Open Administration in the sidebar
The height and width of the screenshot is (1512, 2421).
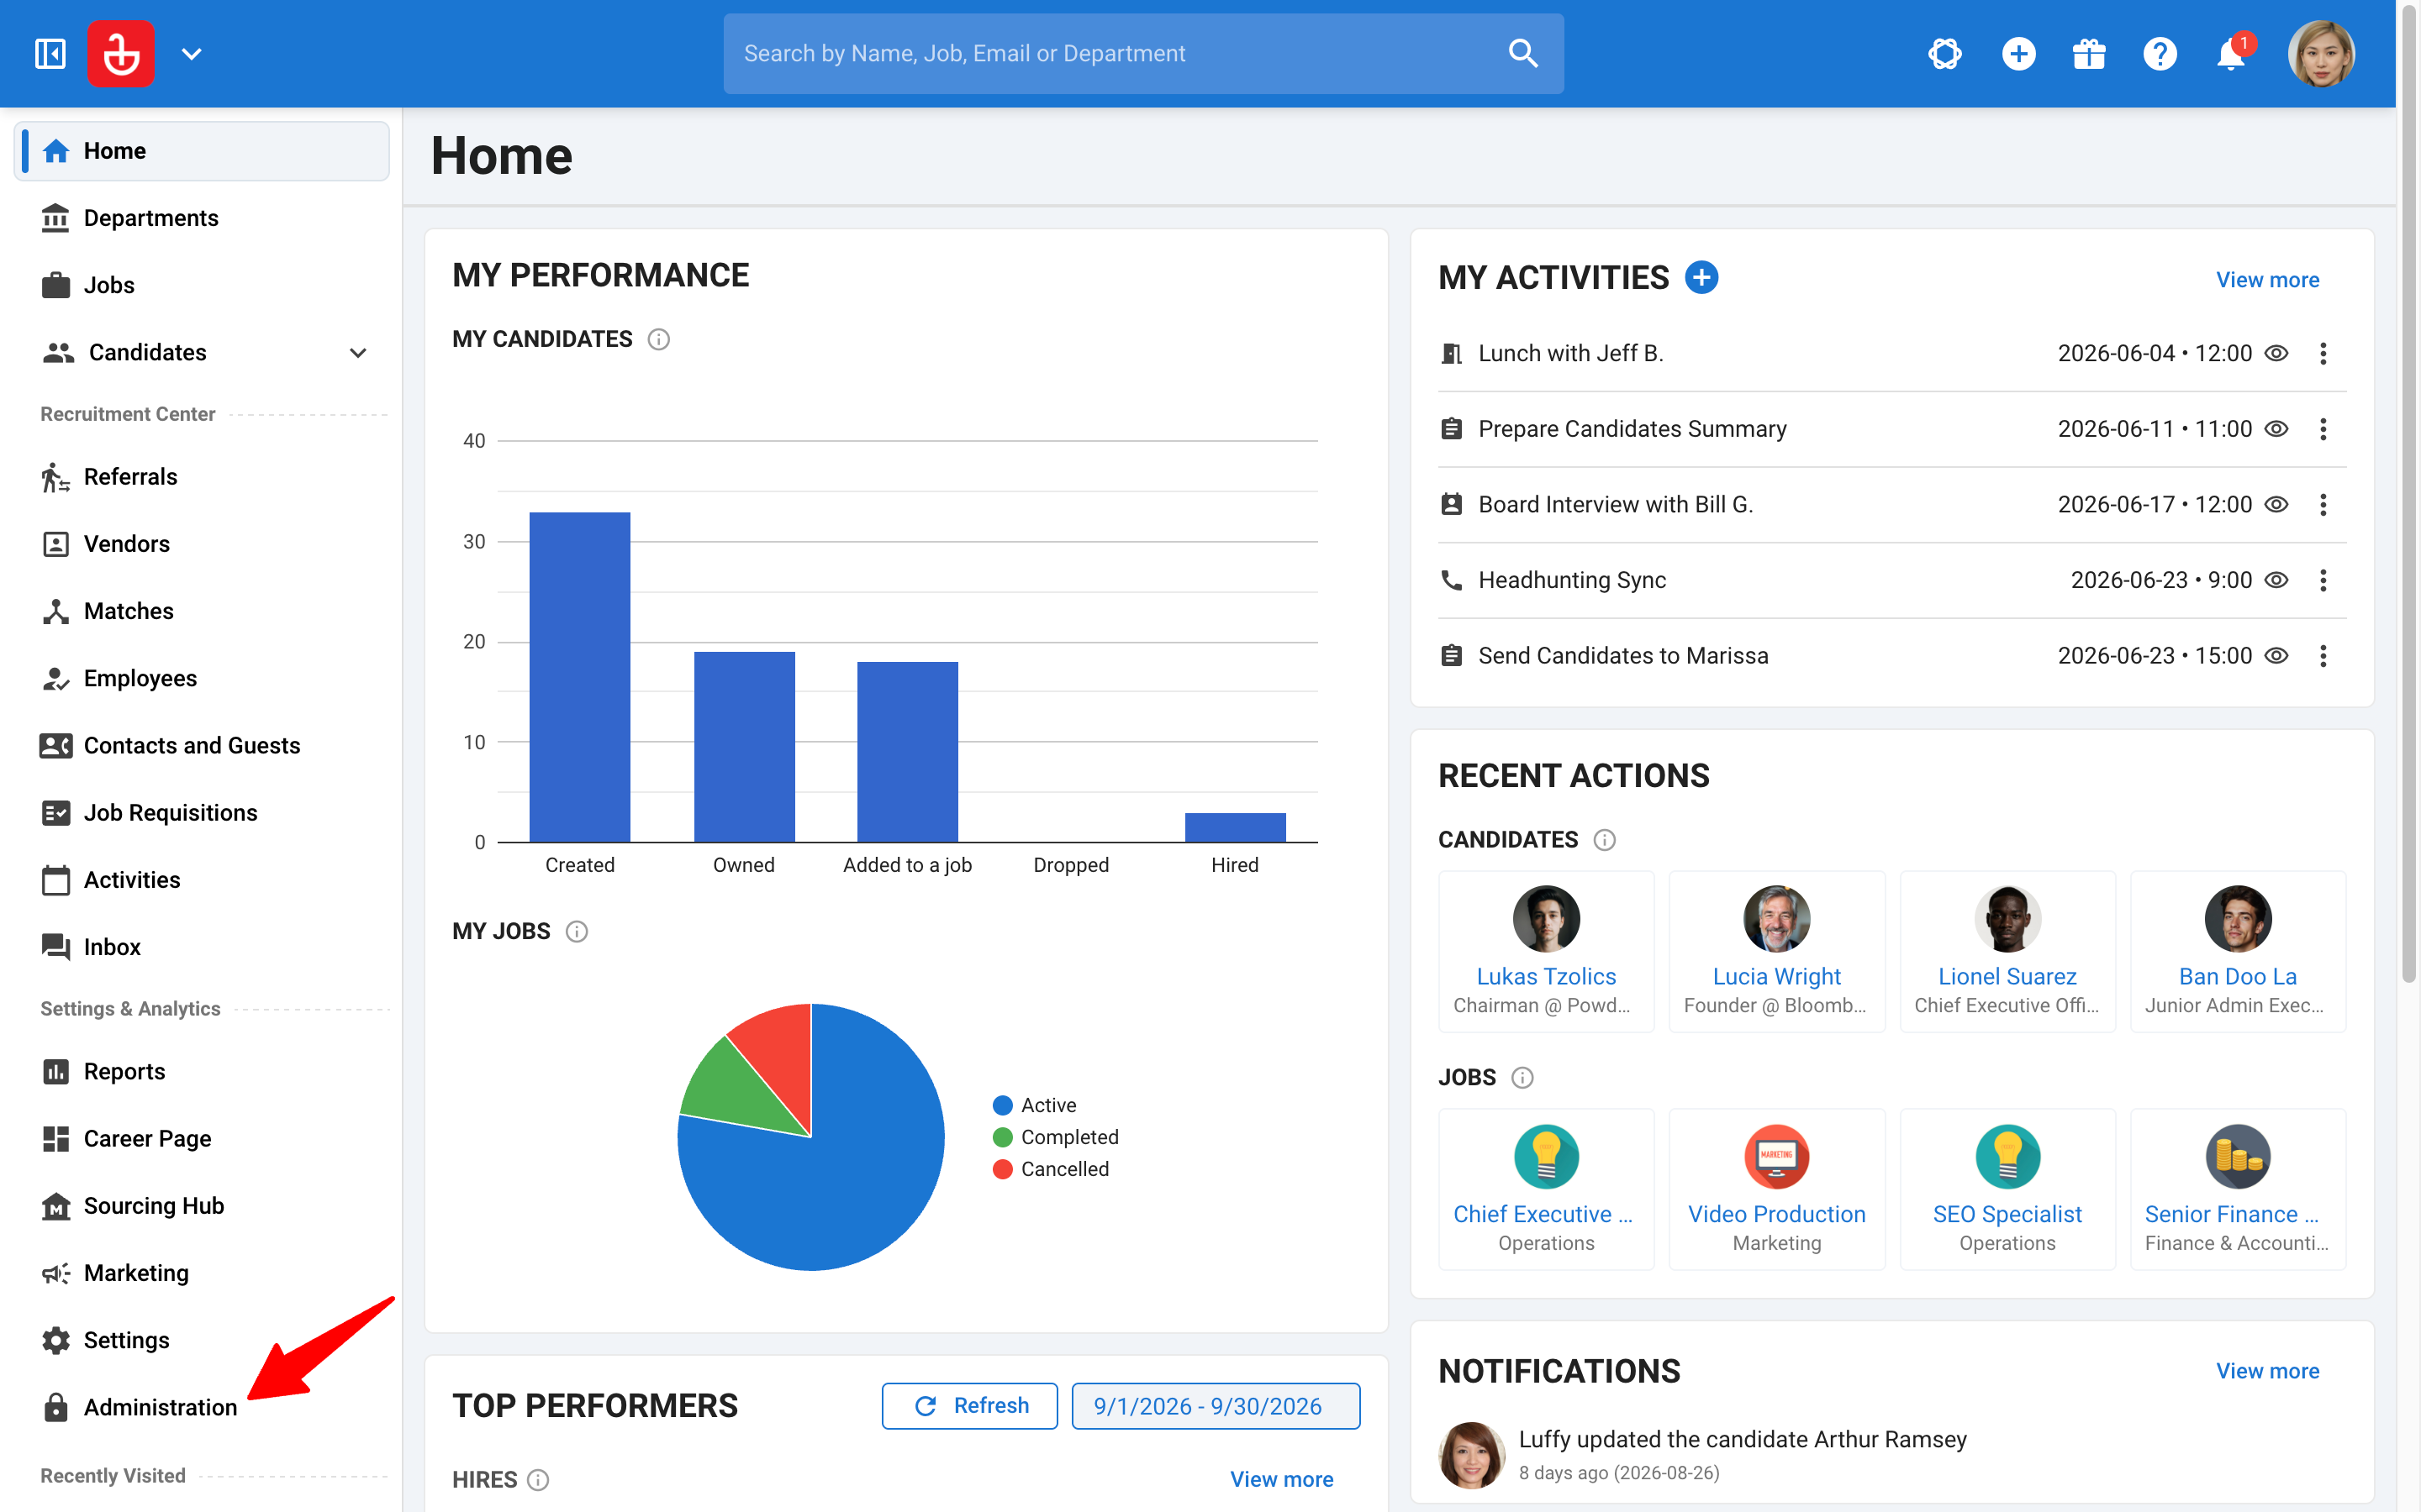coord(201,1407)
